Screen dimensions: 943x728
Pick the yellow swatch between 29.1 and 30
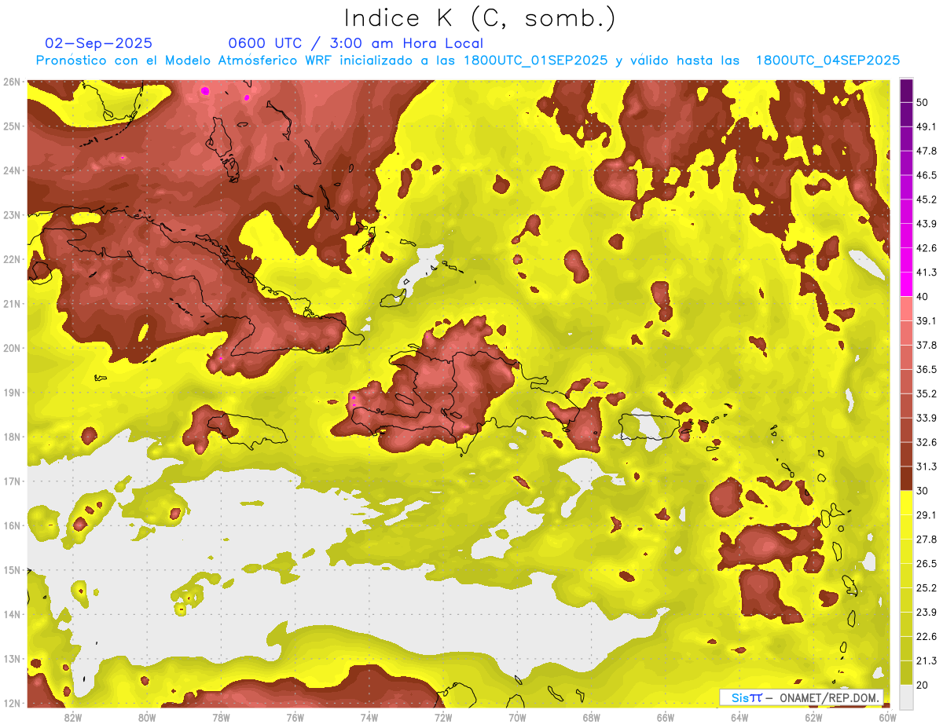pyautogui.click(x=906, y=502)
